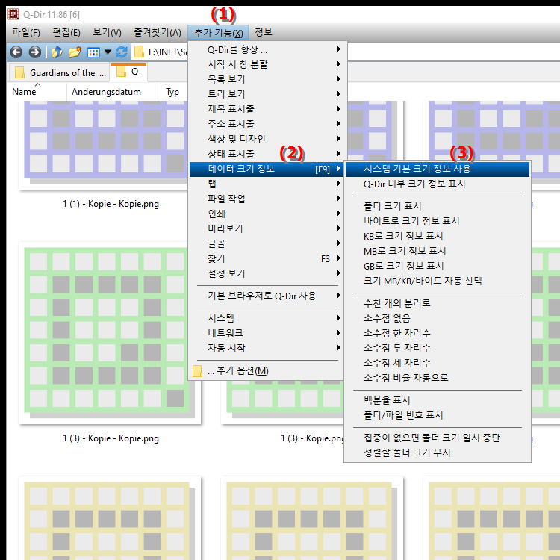Screen dimensions: 560x560
Task: Open the 네트워크 submenu
Action: pos(267,333)
